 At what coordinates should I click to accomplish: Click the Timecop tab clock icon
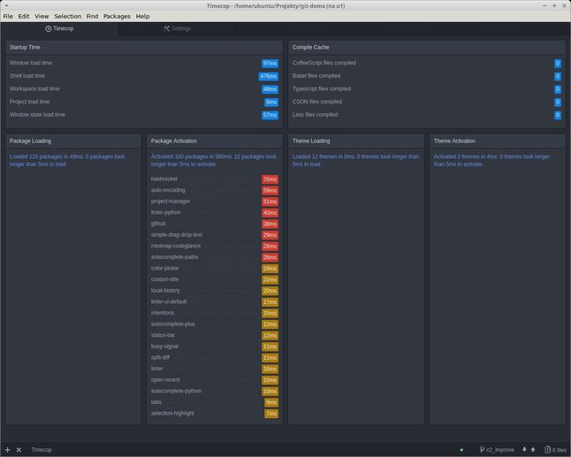tap(49, 29)
